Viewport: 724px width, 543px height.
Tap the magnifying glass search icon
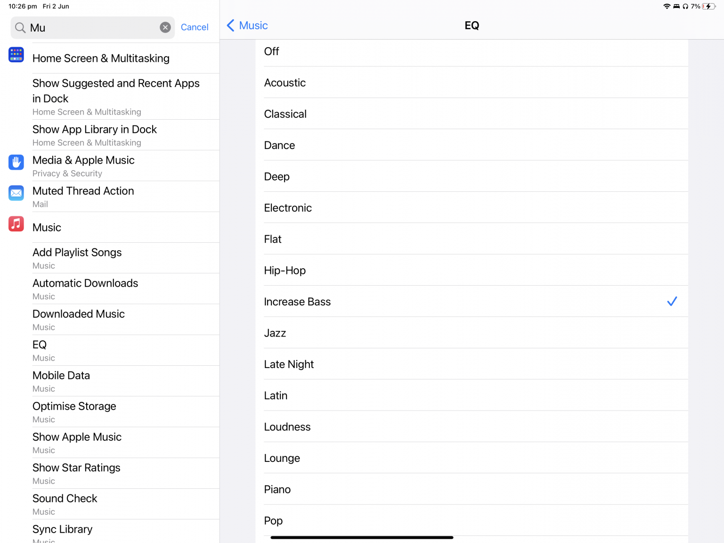click(20, 28)
